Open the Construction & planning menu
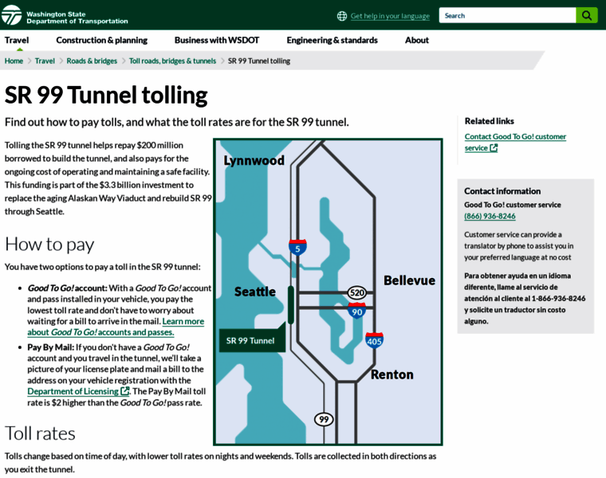This screenshot has height=478, width=606. (101, 40)
